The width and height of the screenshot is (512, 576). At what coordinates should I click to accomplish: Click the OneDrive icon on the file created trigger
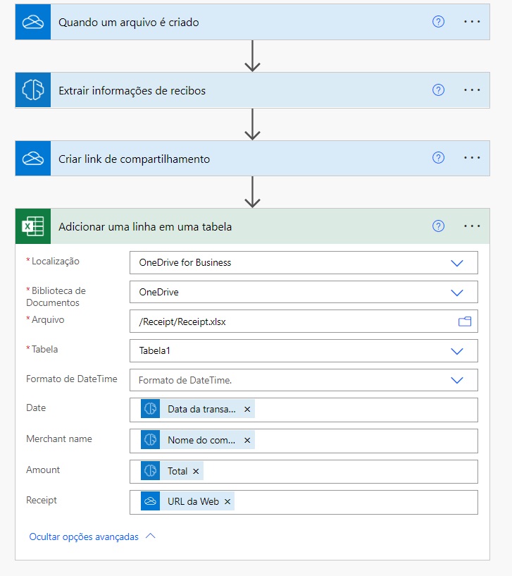point(33,22)
